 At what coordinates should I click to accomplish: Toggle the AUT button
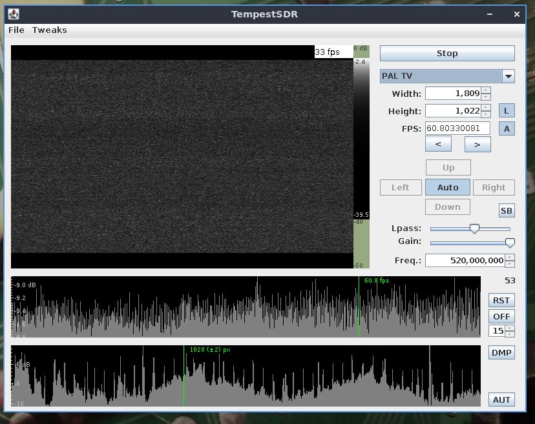[x=501, y=399]
